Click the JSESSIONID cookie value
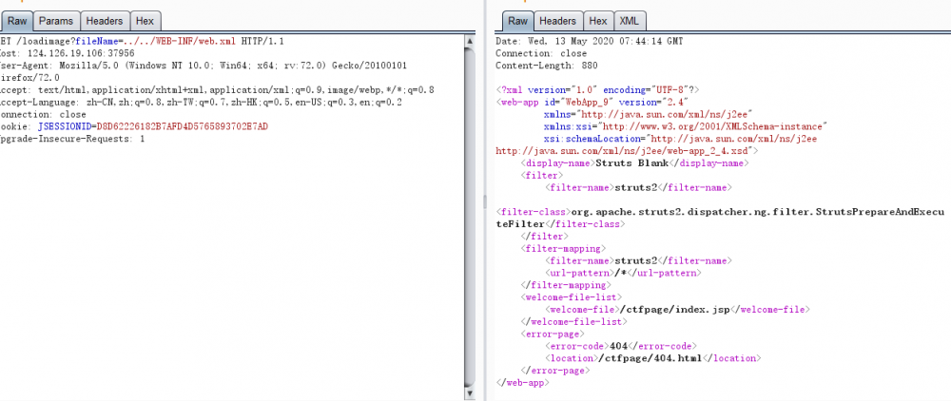The height and width of the screenshot is (401, 951). (x=183, y=126)
